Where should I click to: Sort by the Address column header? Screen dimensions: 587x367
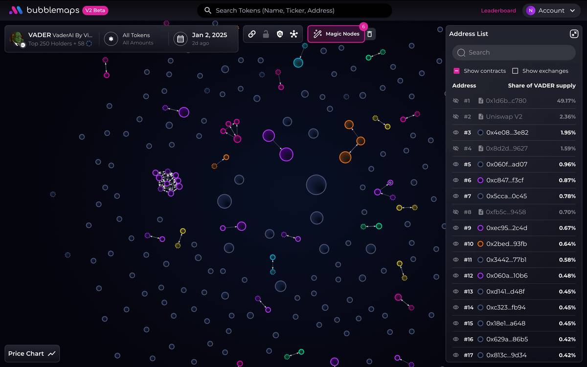464,86
